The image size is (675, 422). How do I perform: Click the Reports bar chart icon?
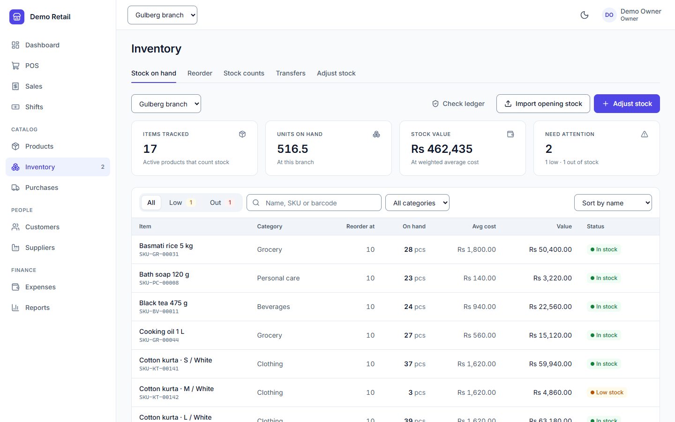tap(15, 308)
